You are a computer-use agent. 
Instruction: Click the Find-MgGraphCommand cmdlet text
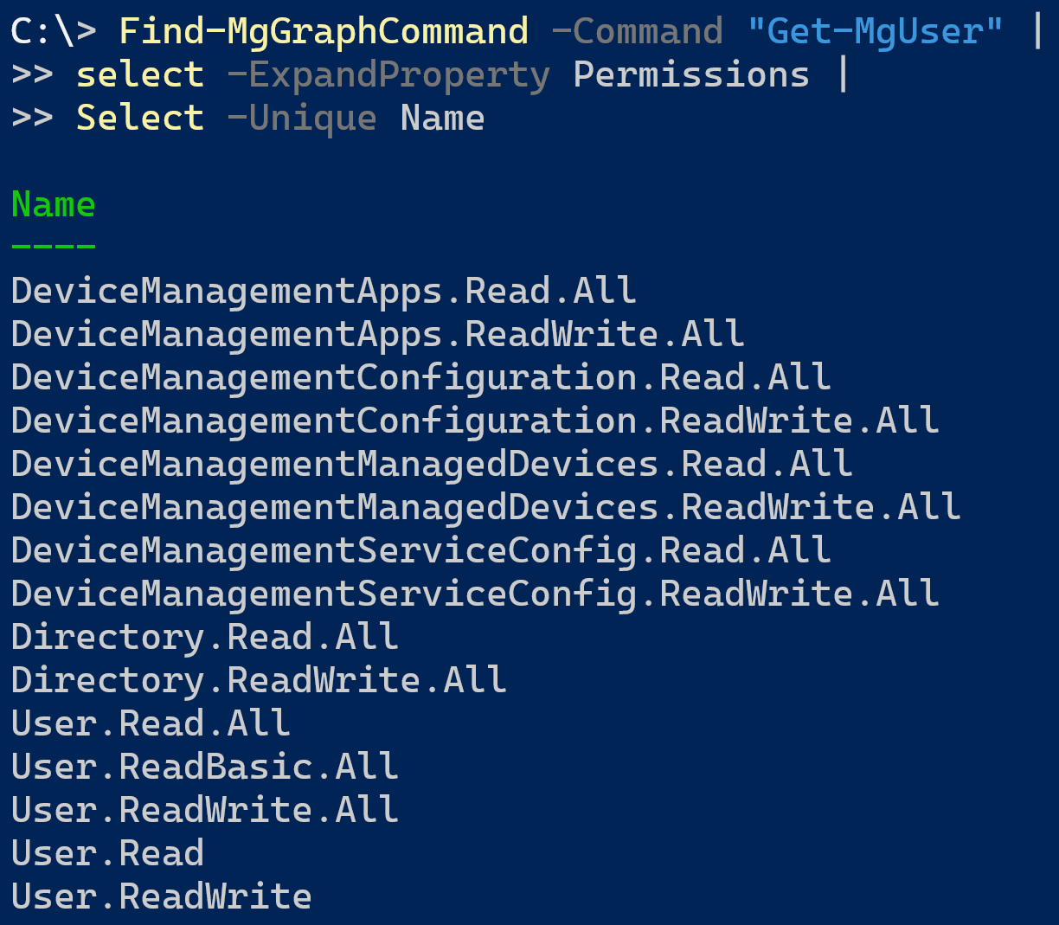coord(324,32)
